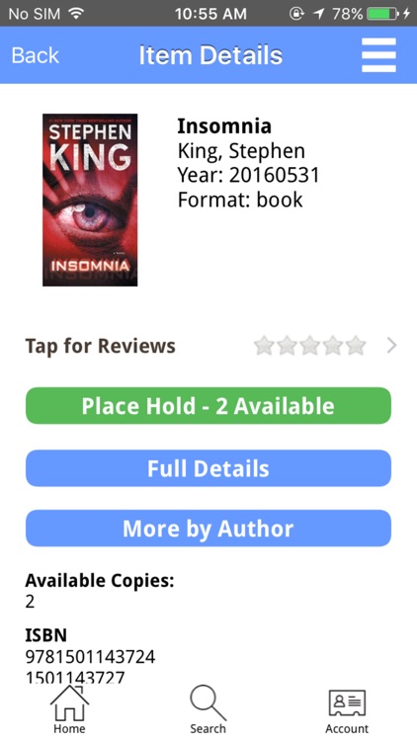417x741 pixels.
Task: Tap the location arrow status icon
Action: click(x=319, y=14)
